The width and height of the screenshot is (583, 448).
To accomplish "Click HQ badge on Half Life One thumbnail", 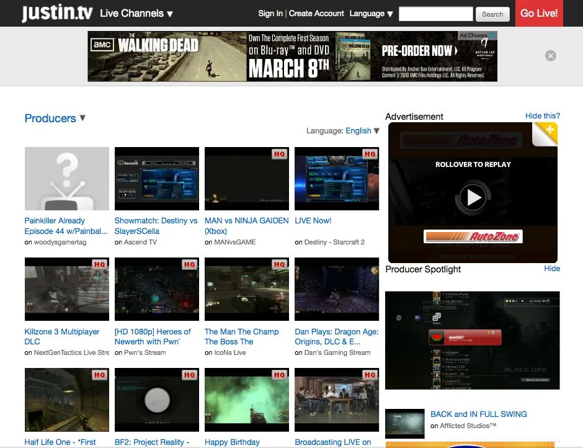I will [x=100, y=375].
